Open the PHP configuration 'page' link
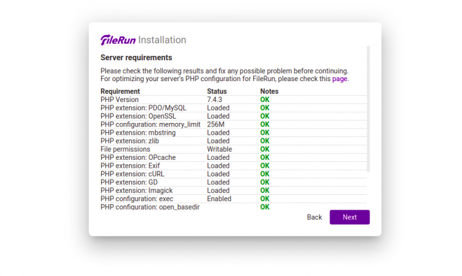Viewport: 462px width, 276px height. tap(340, 79)
